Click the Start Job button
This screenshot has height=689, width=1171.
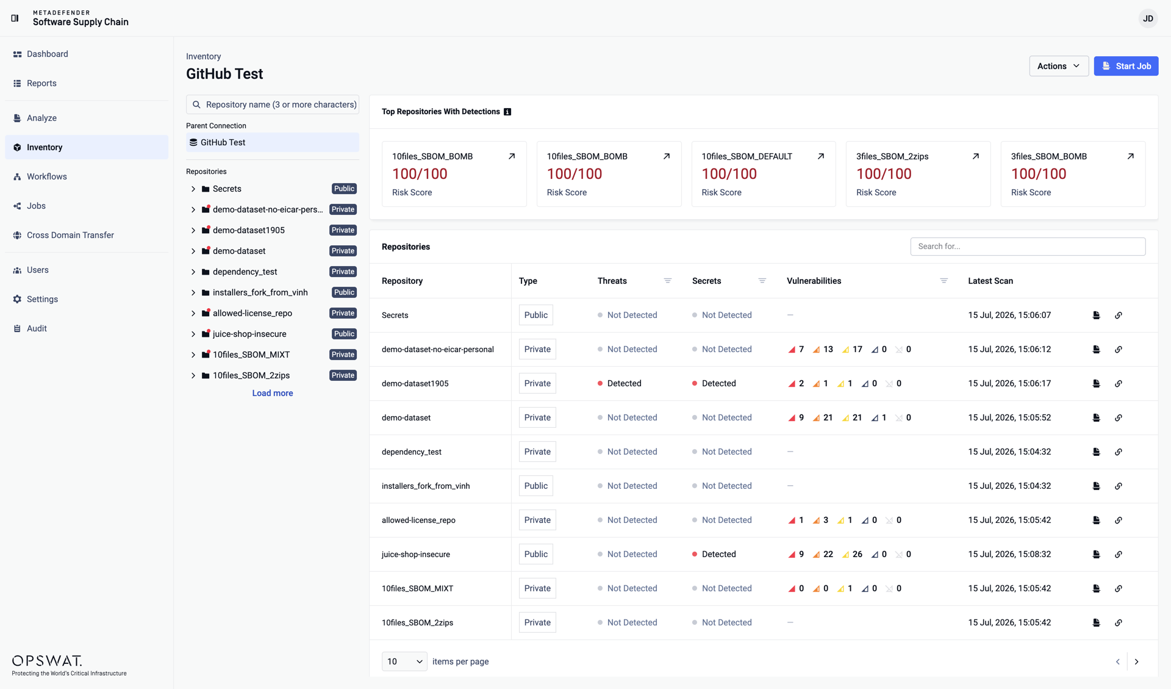pos(1126,66)
